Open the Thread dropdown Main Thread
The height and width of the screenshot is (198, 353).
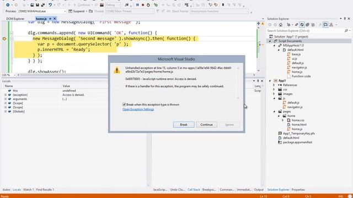tap(130, 11)
